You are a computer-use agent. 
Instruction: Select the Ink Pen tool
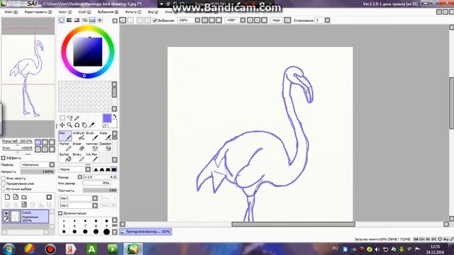click(92, 157)
